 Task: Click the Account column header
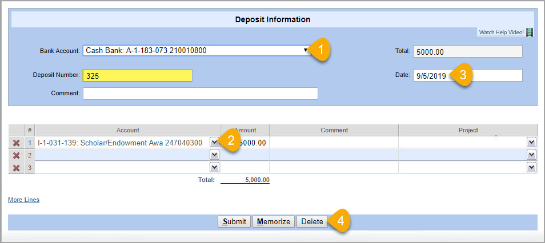tap(127, 130)
